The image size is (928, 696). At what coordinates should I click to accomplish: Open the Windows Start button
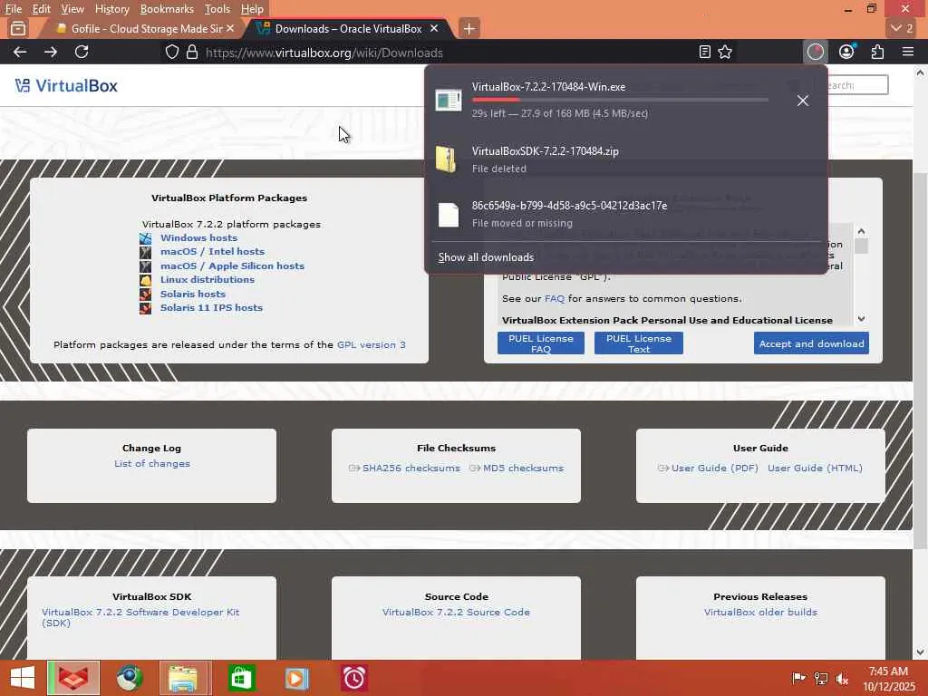tap(23, 678)
